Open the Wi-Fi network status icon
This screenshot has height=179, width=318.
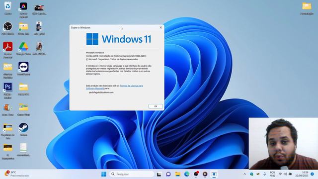[x=280, y=174]
